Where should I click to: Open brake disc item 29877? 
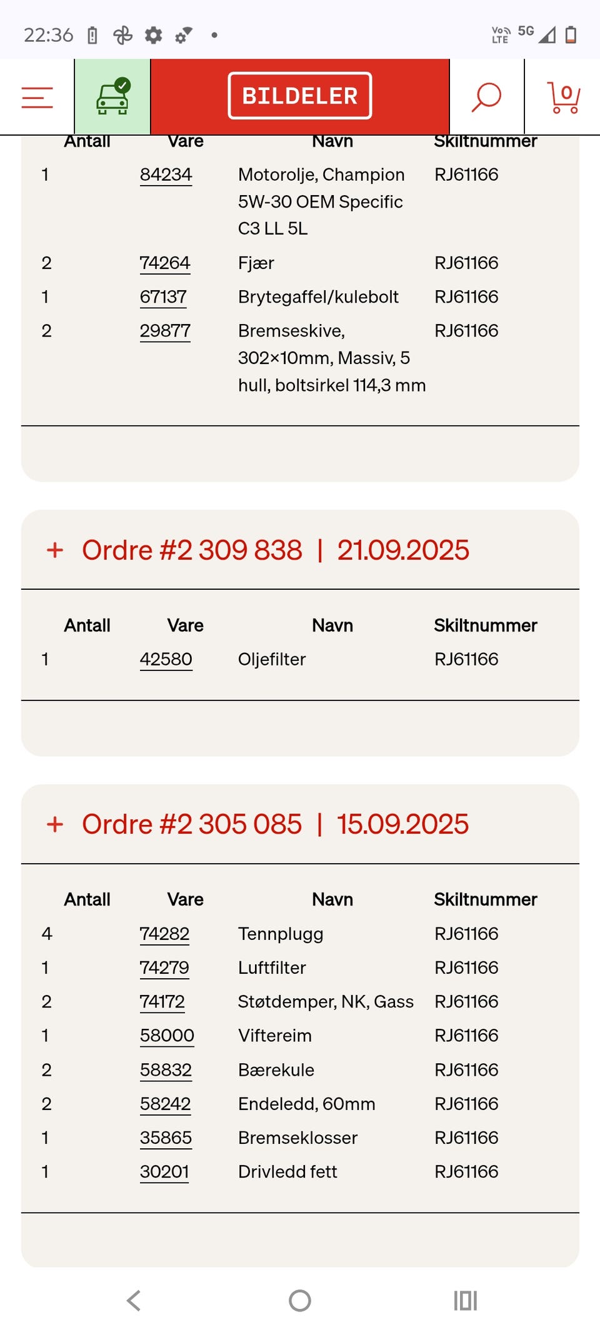point(165,331)
